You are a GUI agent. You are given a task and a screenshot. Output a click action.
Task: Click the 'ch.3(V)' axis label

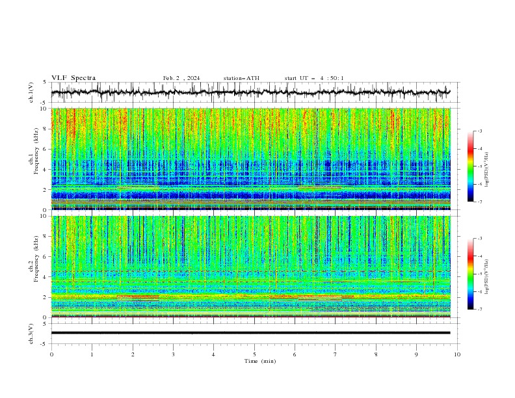(x=31, y=334)
